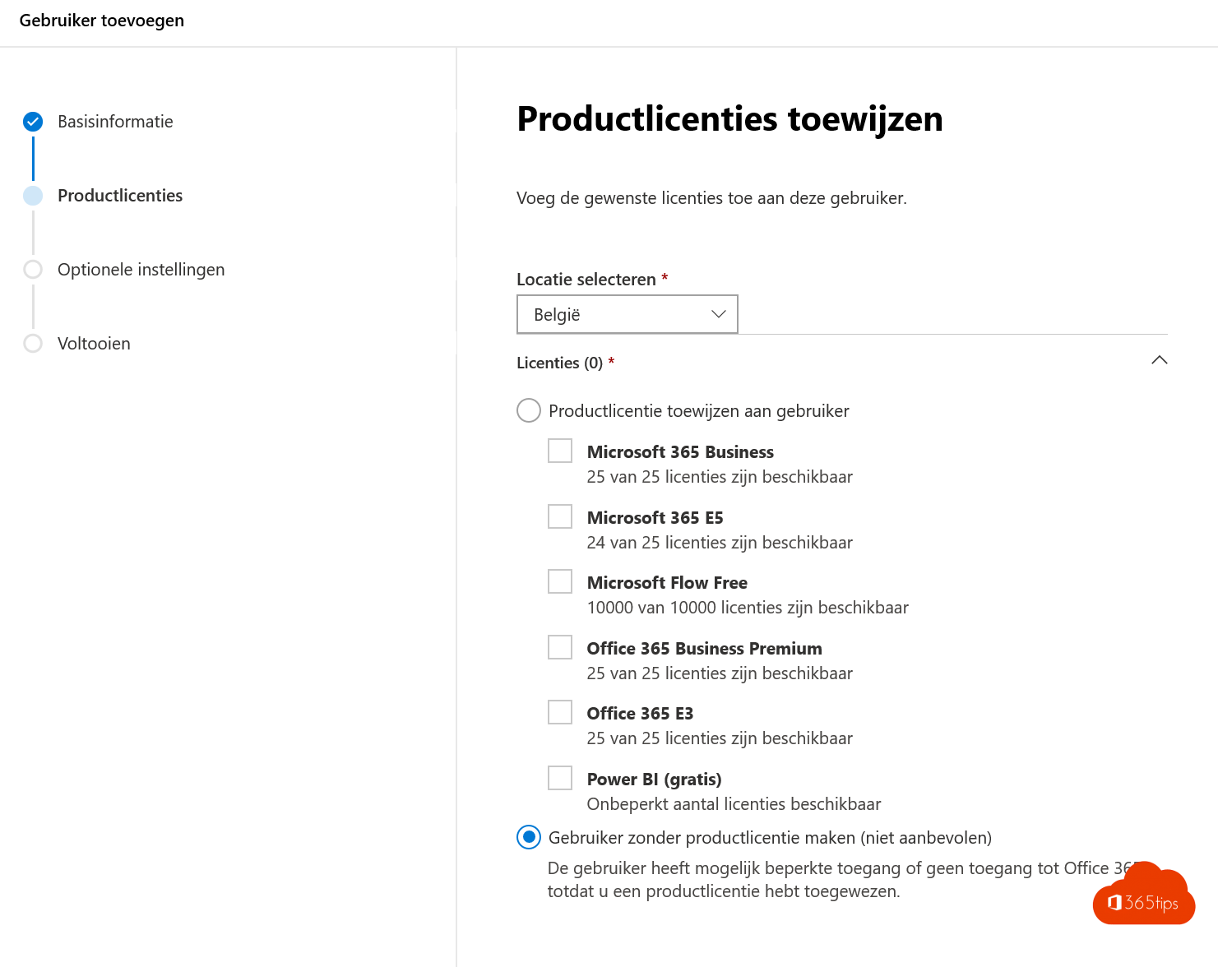This screenshot has height=967, width=1218.
Task: Check the Microsoft 365 E5 checkbox
Action: [x=560, y=516]
